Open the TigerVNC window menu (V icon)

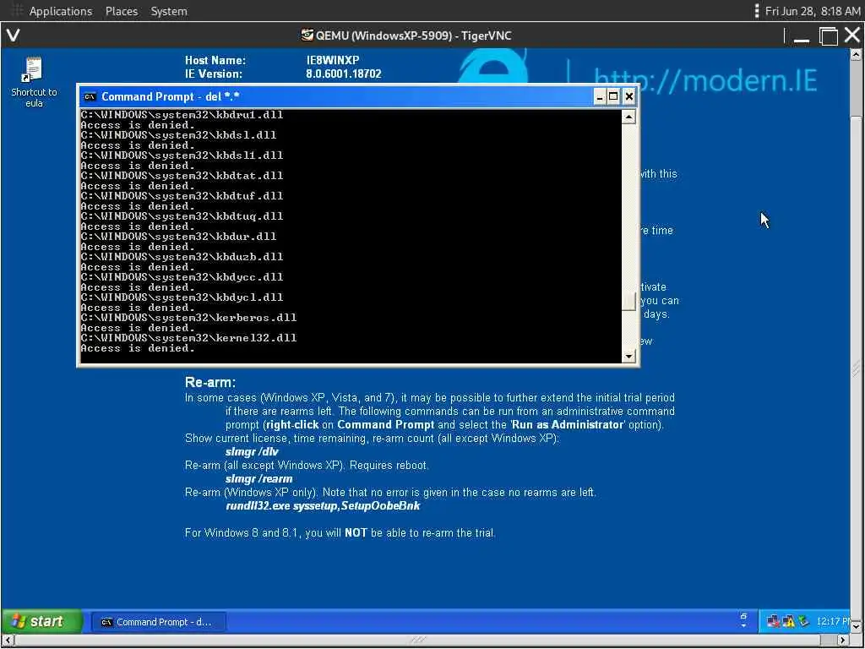click(x=14, y=35)
